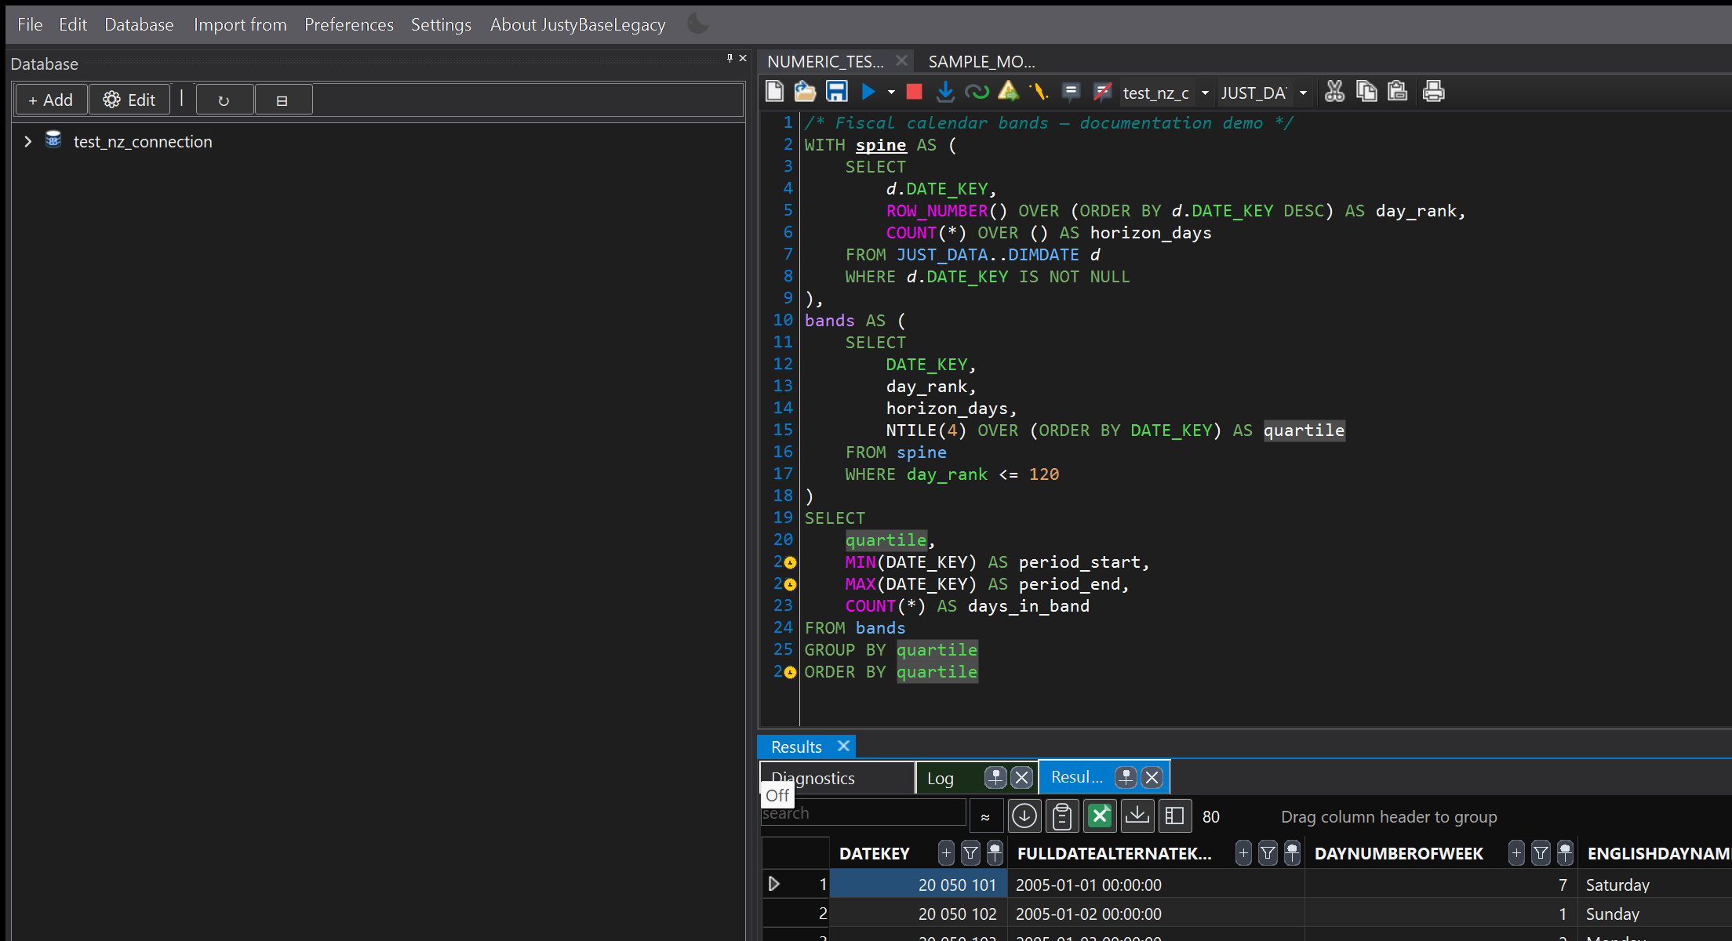Image resolution: width=1732 pixels, height=941 pixels.
Task: Open the Preferences menu
Action: point(349,24)
